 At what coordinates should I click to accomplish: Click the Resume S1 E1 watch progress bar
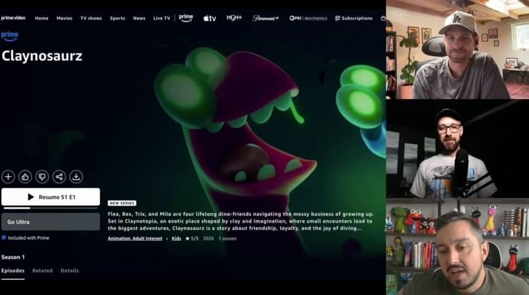(x=50, y=208)
